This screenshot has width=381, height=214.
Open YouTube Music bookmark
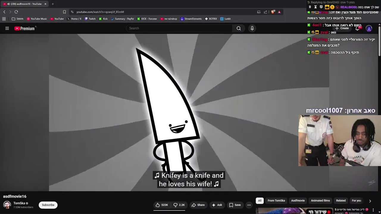click(x=37, y=19)
